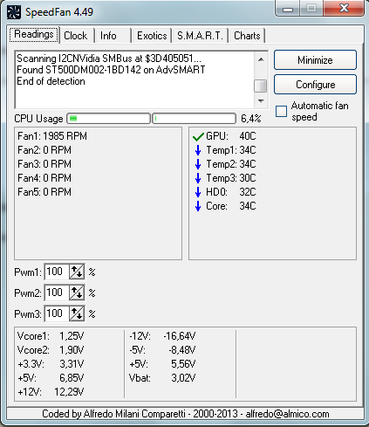Click the Pwm3 value field
This screenshot has height=427, width=369.
tap(57, 313)
